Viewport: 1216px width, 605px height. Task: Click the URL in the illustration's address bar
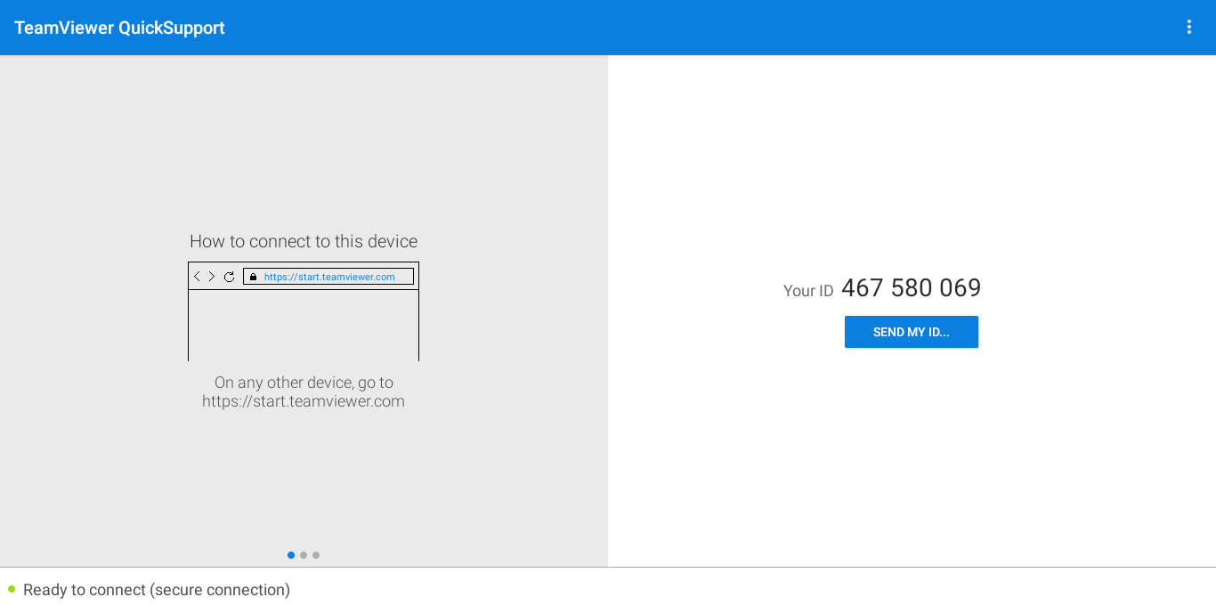[x=329, y=277]
